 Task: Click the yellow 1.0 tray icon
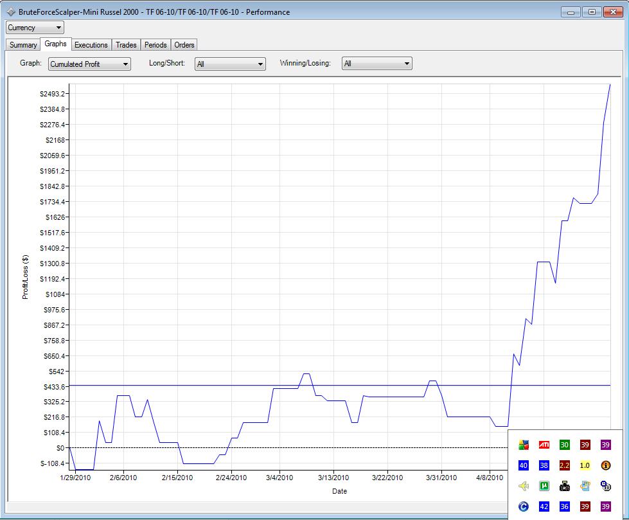pyautogui.click(x=585, y=465)
